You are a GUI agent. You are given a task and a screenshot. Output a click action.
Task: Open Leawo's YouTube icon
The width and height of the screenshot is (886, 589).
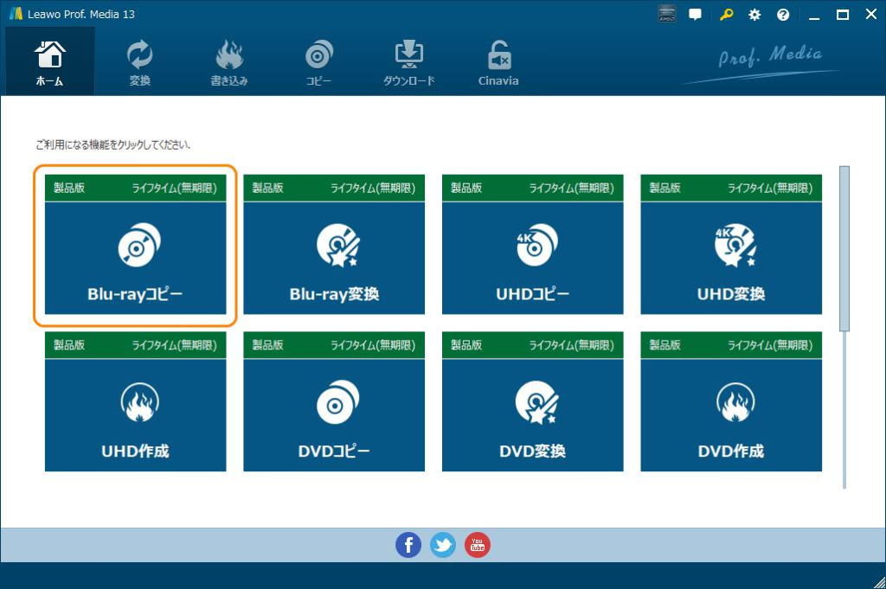477,545
